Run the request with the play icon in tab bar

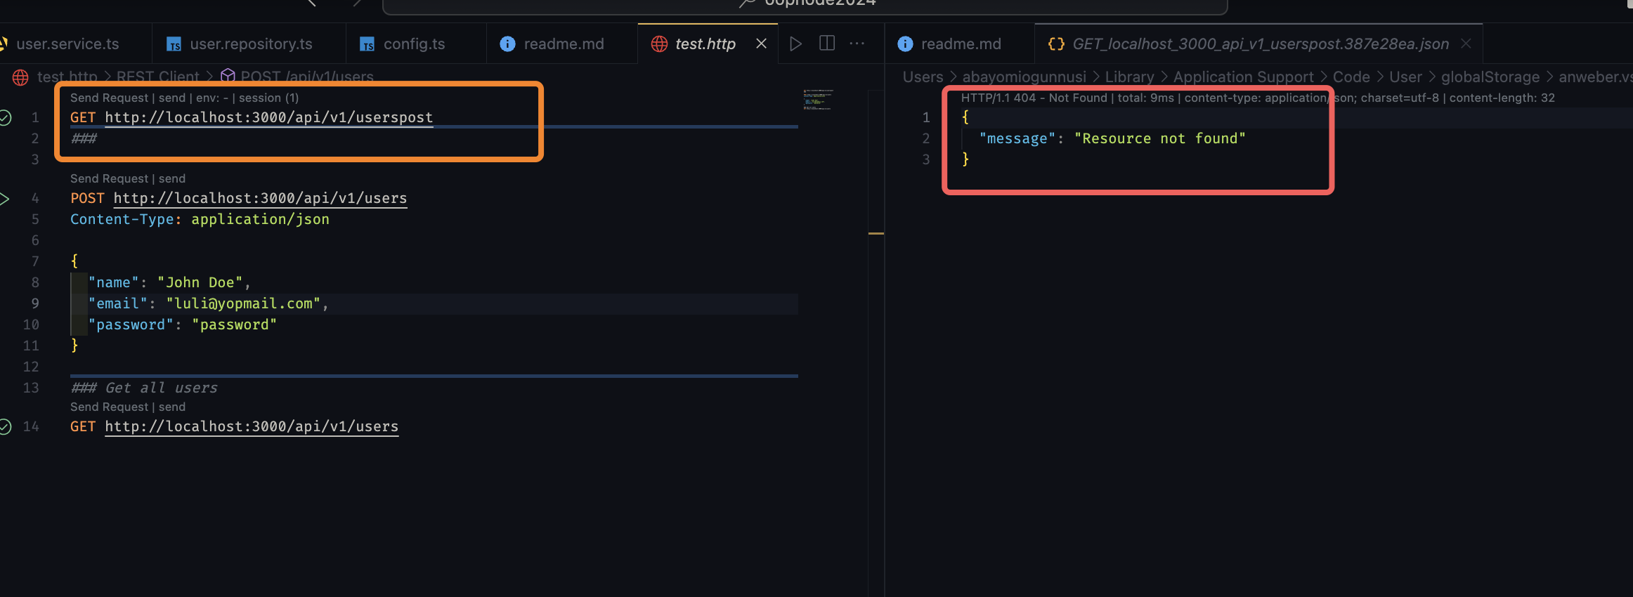point(795,44)
